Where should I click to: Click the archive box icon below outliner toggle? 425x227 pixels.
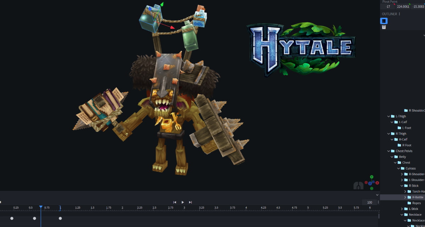(384, 27)
